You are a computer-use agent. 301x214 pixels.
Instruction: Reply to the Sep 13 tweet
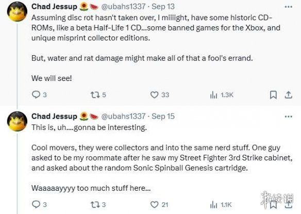click(36, 95)
